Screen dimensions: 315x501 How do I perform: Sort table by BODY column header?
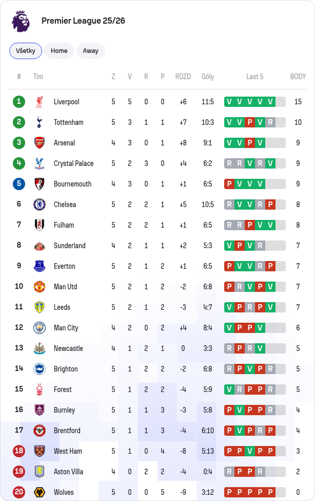[298, 77]
